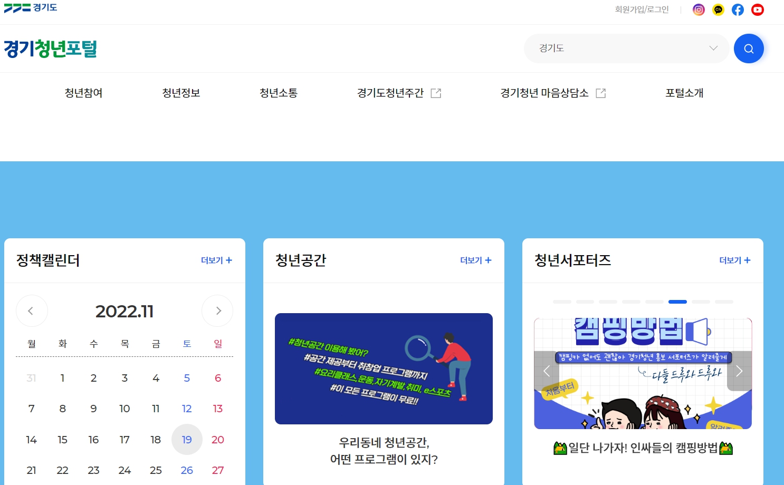The height and width of the screenshot is (485, 784).
Task: Open the Instagram page icon
Action: [699, 9]
